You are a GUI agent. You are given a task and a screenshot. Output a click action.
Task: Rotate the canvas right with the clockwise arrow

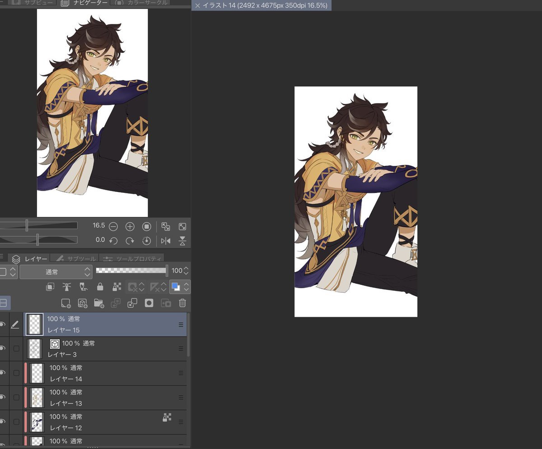click(x=130, y=241)
